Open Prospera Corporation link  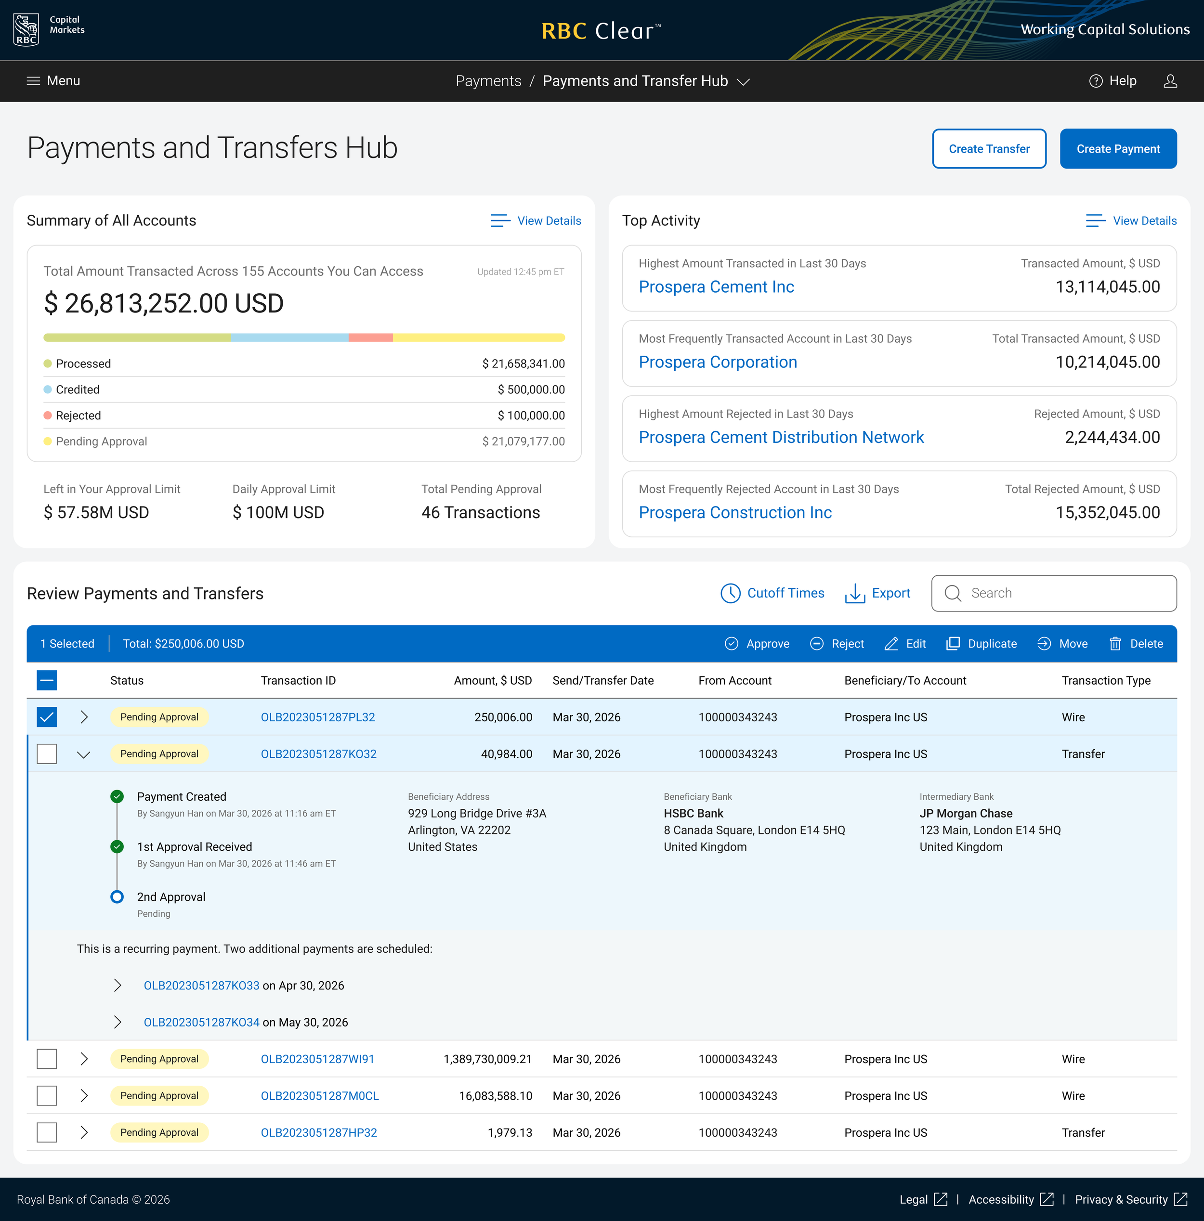pyautogui.click(x=718, y=362)
